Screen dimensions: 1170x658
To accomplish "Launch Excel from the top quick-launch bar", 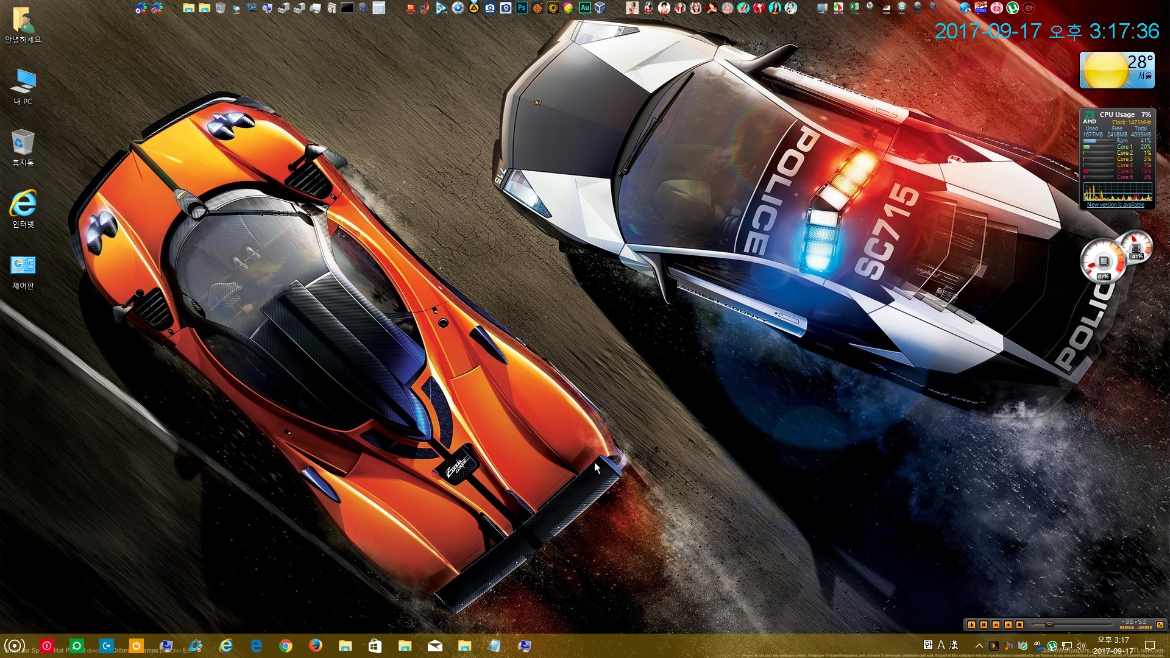I will tap(854, 8).
